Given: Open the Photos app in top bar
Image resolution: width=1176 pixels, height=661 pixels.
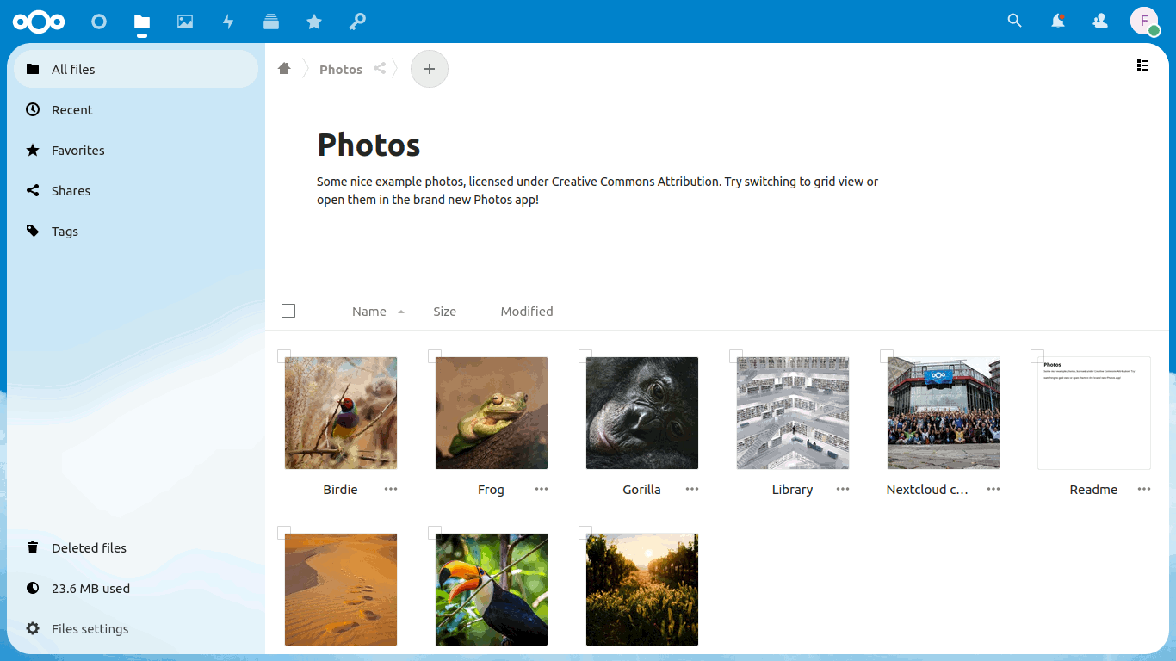Looking at the screenshot, I should [x=185, y=22].
